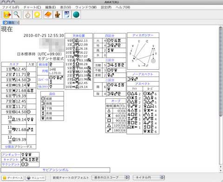Open the ヘルプ(H) menu

tap(123, 7)
